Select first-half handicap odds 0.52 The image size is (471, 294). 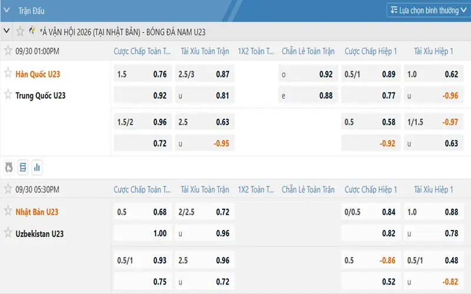371,282
